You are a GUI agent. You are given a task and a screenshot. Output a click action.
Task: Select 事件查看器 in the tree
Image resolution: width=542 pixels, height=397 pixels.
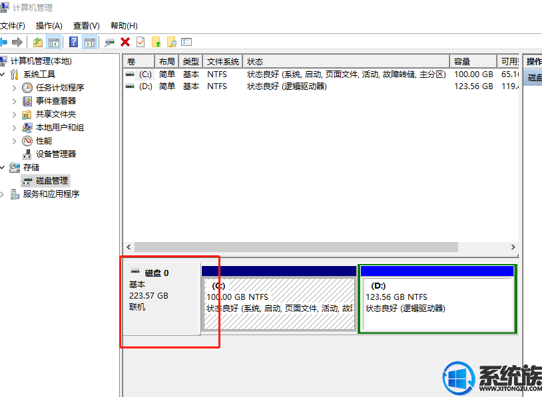coord(56,101)
